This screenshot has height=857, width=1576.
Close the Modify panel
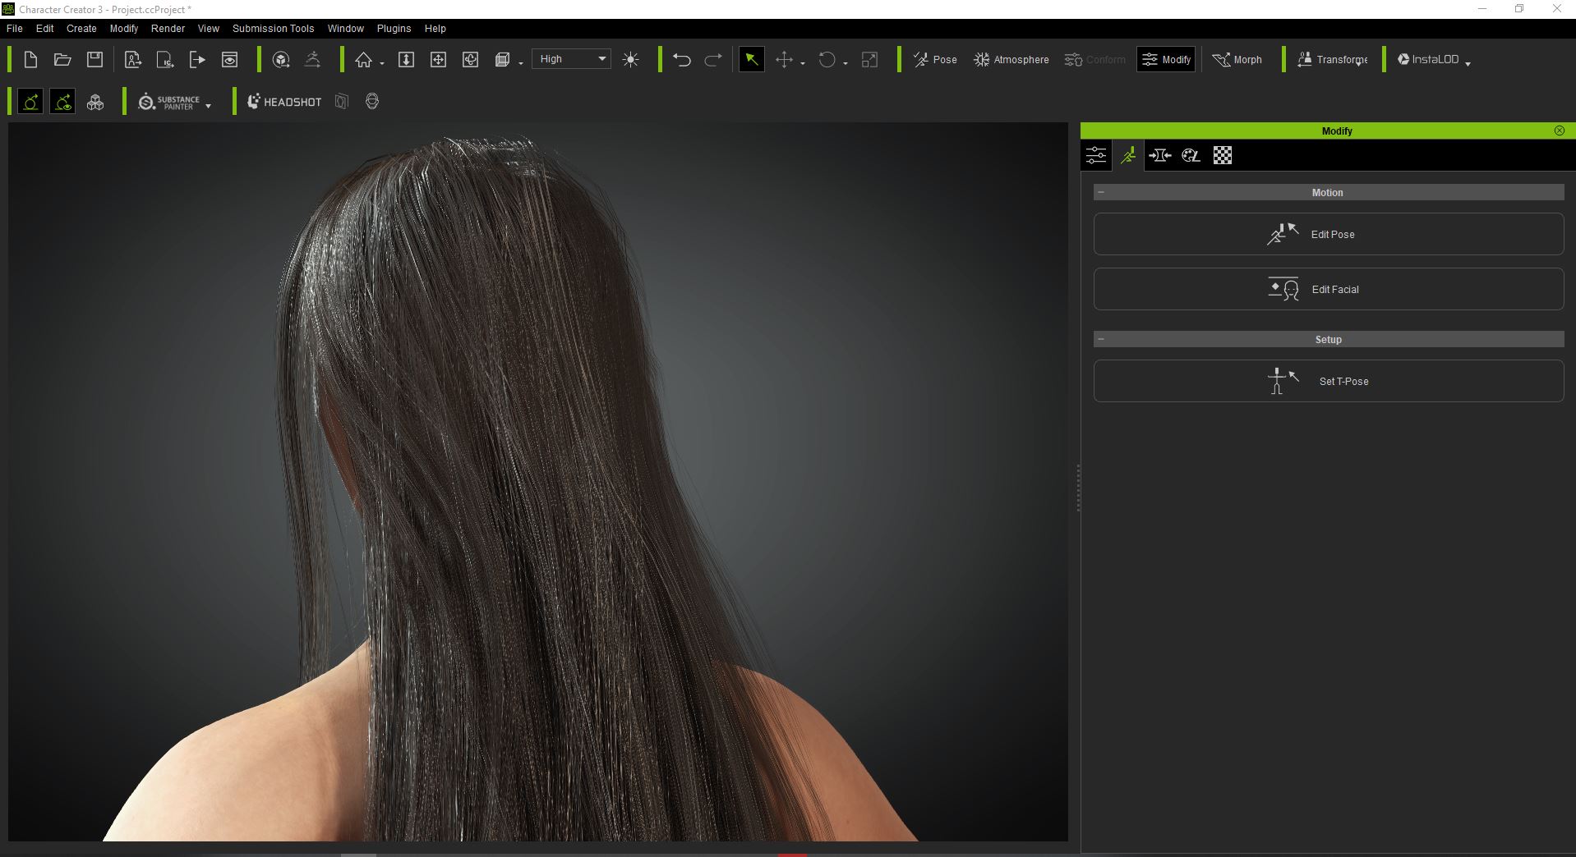click(x=1559, y=131)
